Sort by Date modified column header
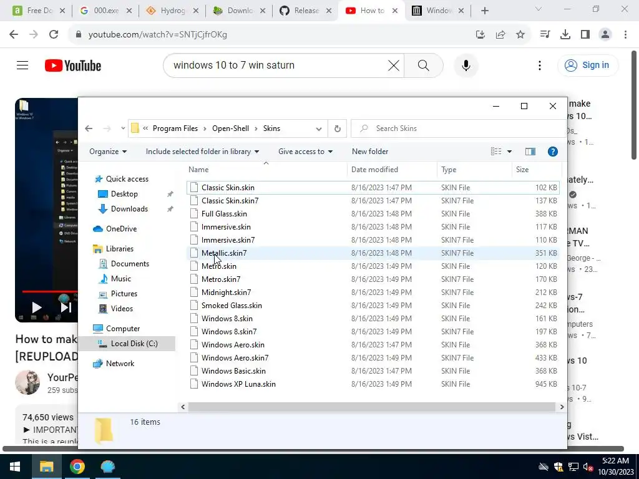639x479 pixels. click(392, 170)
